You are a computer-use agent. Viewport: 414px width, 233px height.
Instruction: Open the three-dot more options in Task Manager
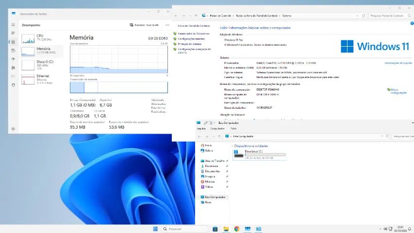click(x=167, y=25)
